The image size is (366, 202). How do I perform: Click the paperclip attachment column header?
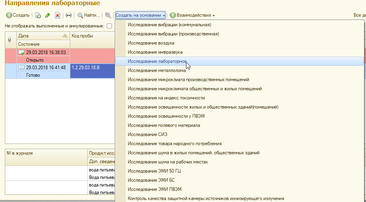(10, 40)
